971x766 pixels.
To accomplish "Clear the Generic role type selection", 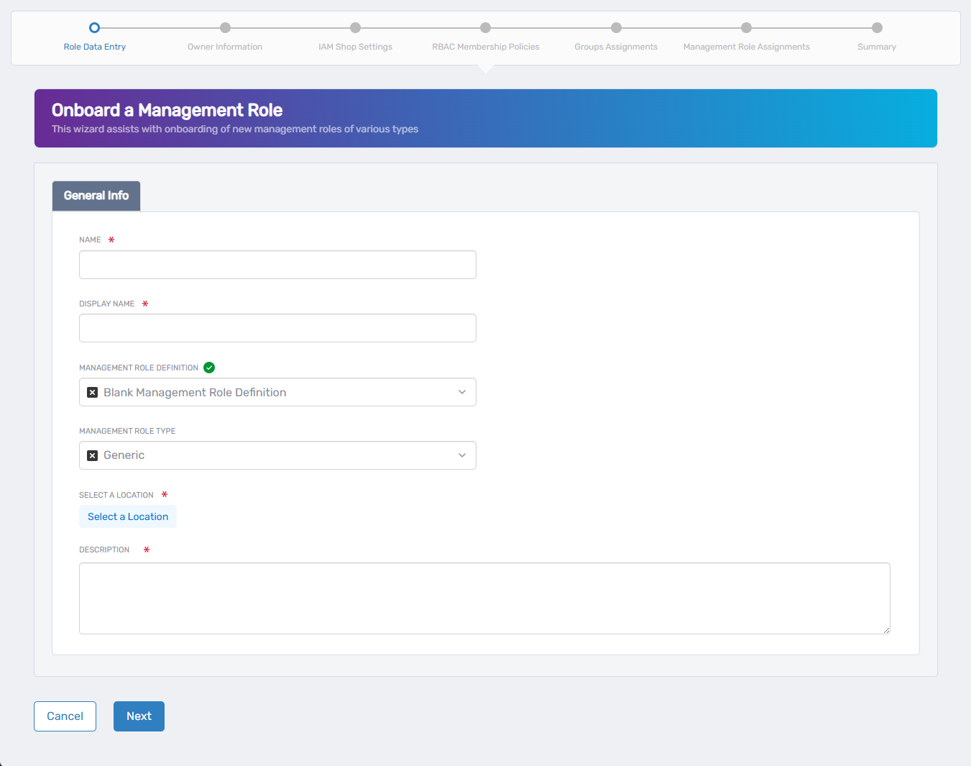I will pos(92,455).
